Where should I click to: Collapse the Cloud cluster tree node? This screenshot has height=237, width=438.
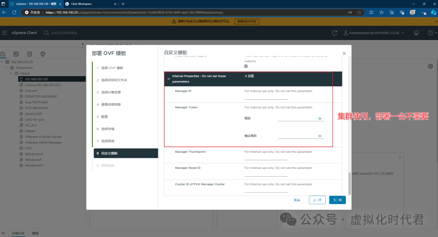[x=11, y=73]
